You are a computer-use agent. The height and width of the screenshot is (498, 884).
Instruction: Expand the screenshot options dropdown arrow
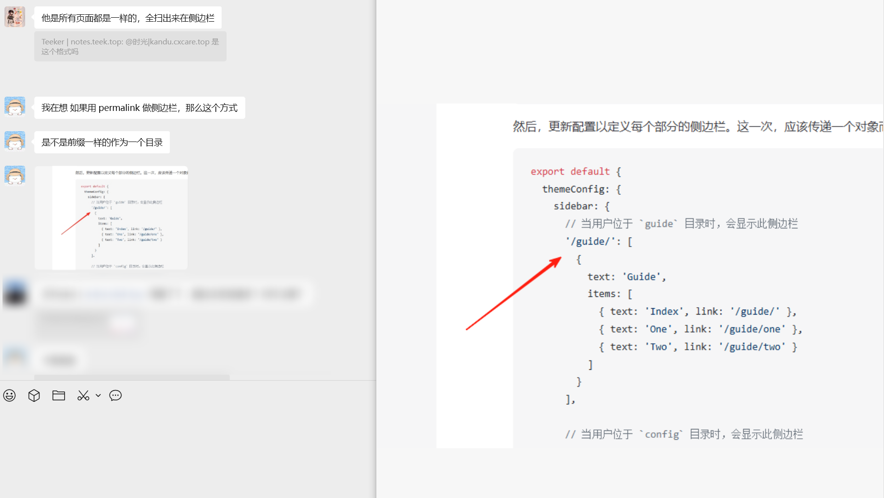tap(98, 395)
